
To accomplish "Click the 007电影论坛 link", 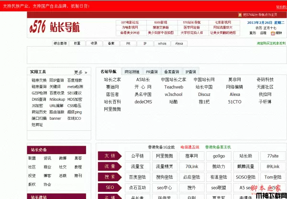I will coord(130,22).
